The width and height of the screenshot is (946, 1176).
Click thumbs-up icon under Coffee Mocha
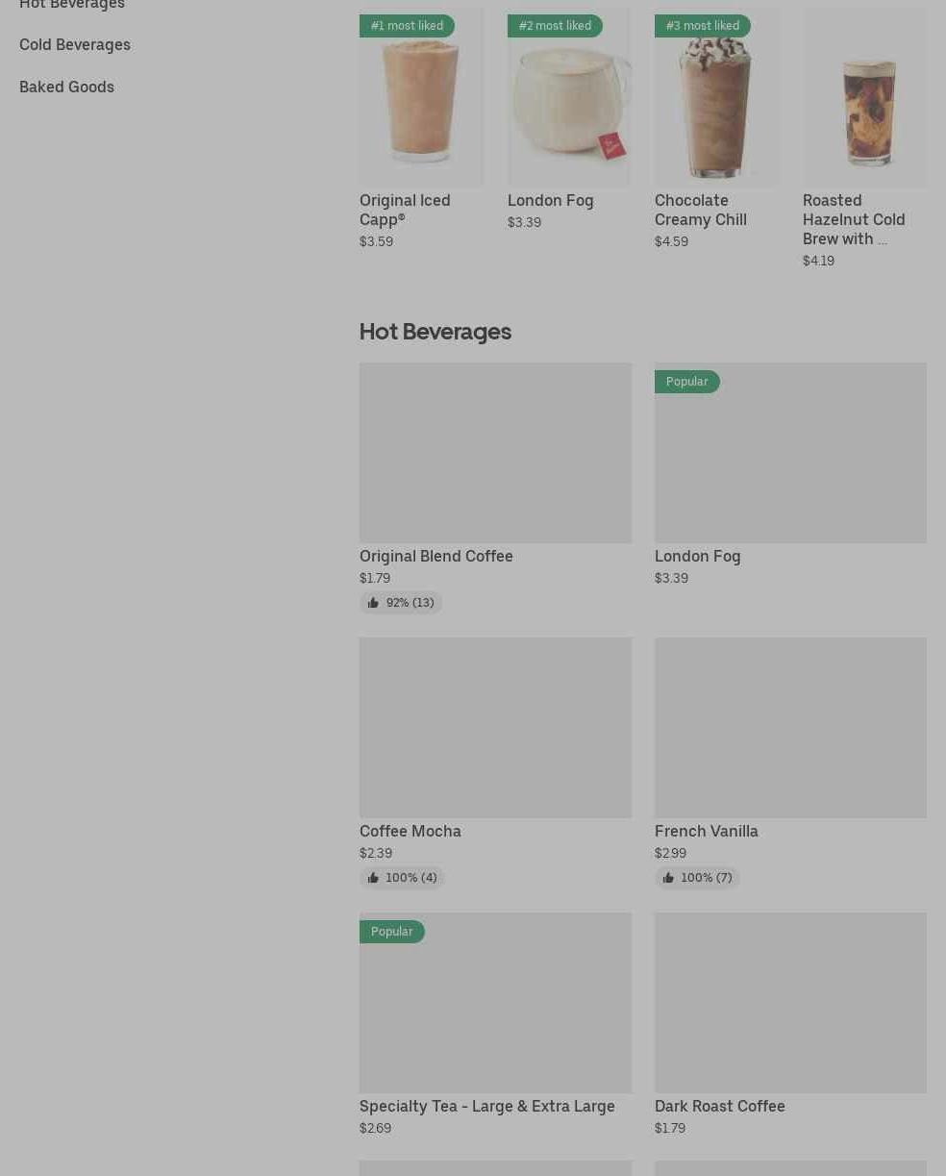pos(373,878)
